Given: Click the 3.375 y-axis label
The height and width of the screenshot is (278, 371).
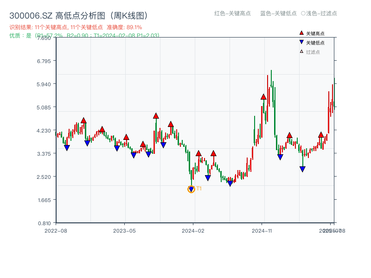Looking at the screenshot, I should [x=44, y=154].
